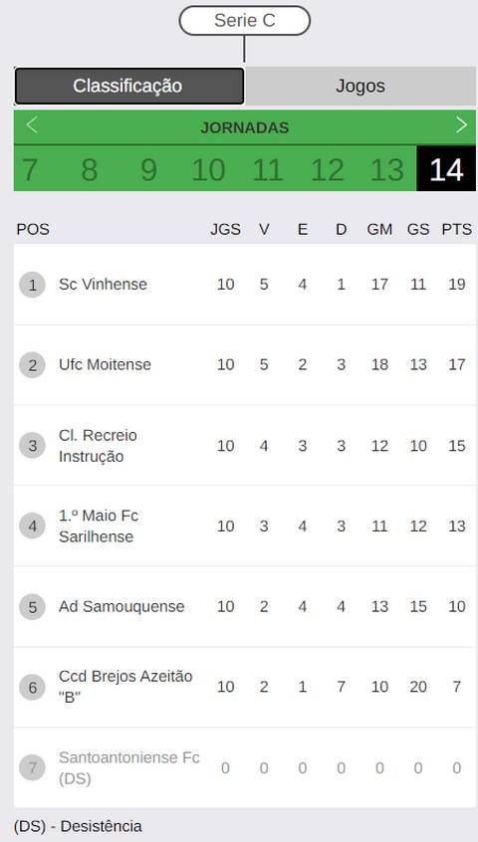Select jornada 7
This screenshot has width=478, height=842.
pos(30,169)
